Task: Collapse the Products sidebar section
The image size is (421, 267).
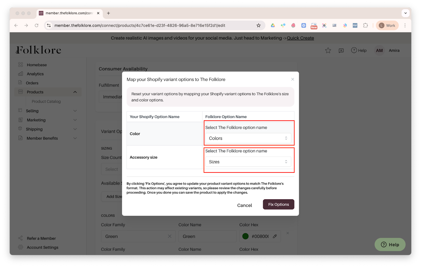Action: pos(75,92)
